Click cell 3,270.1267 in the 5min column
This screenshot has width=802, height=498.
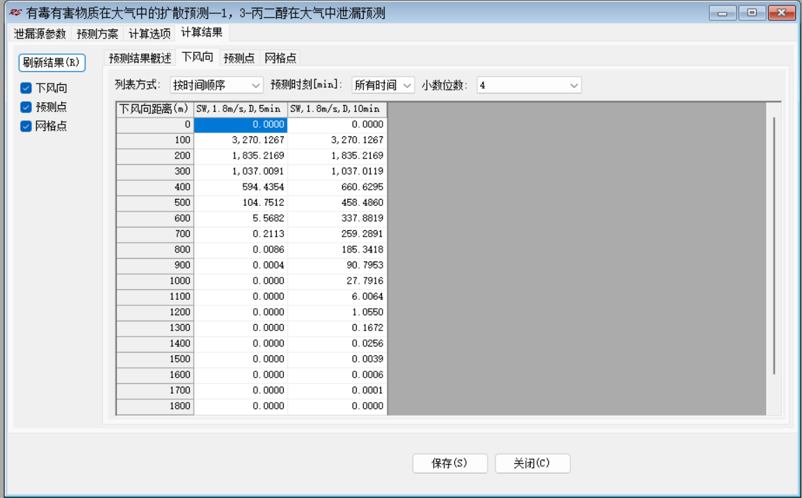click(x=241, y=140)
